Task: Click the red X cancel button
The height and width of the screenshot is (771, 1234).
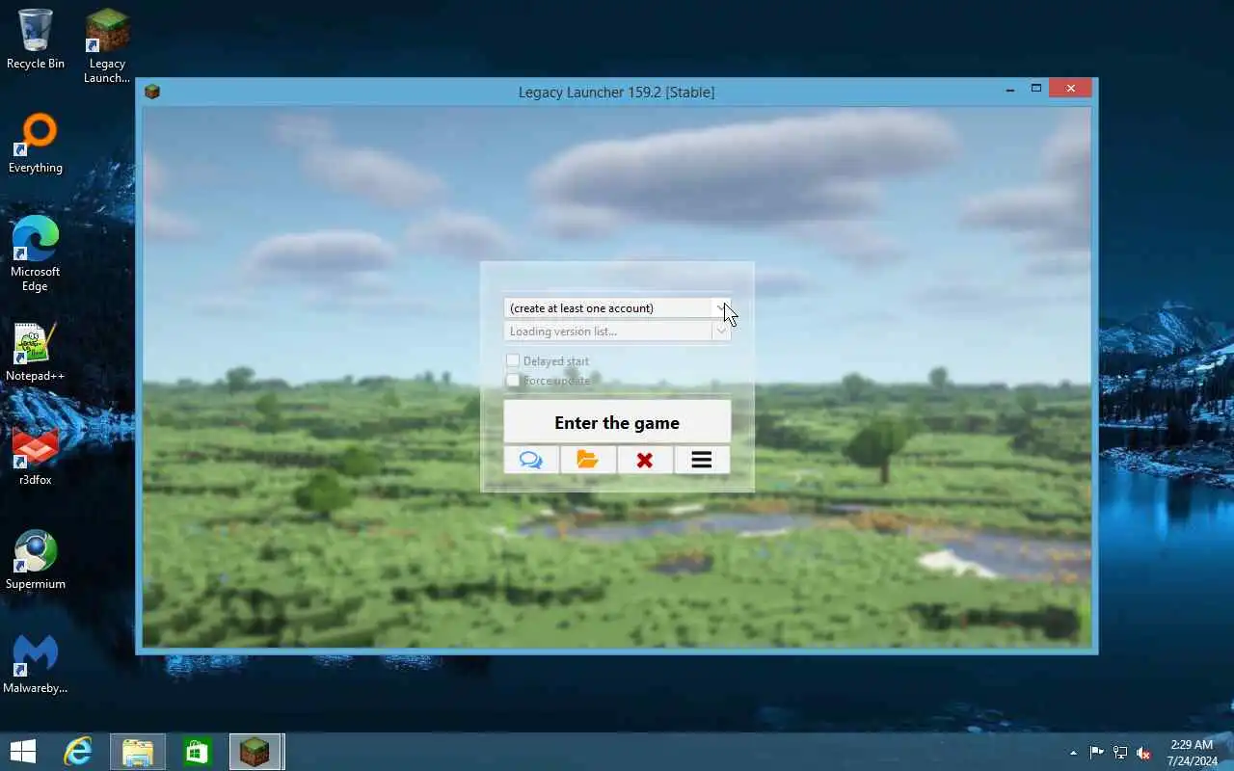Action: coord(645,460)
